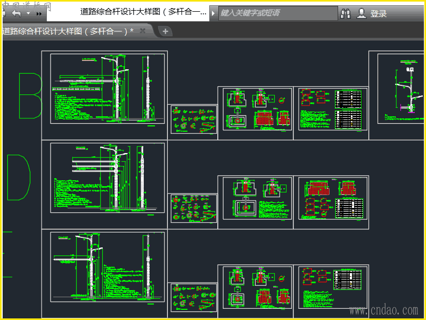Select the 道路综合杆设计大样图 document tab
The width and height of the screenshot is (426, 320).
click(68, 31)
